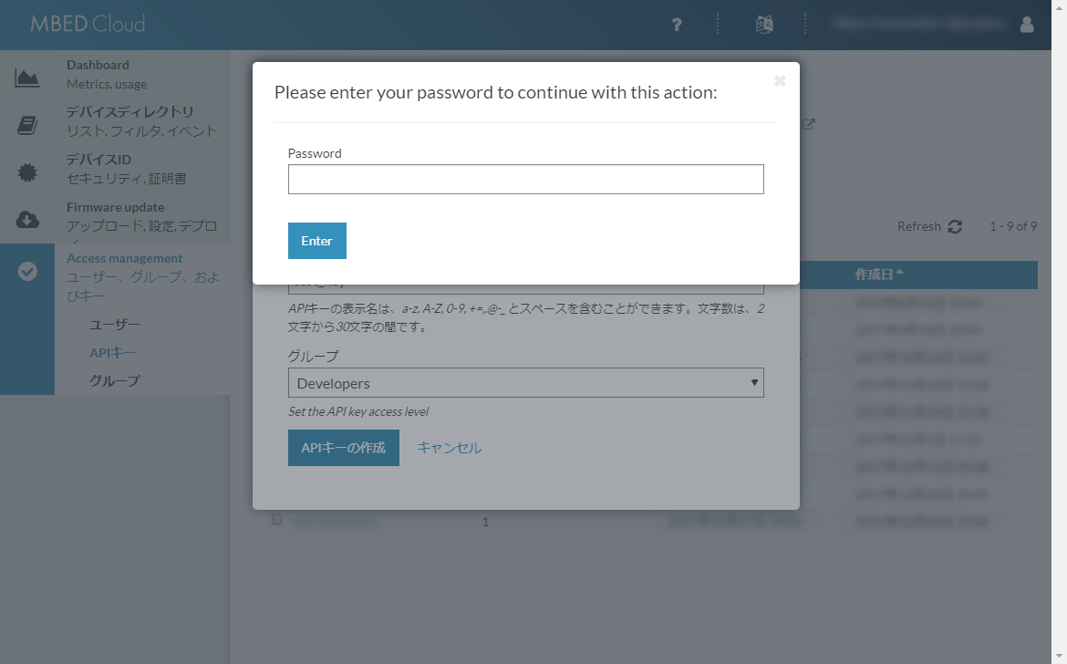Click the APIキーの作成 button

coord(343,448)
